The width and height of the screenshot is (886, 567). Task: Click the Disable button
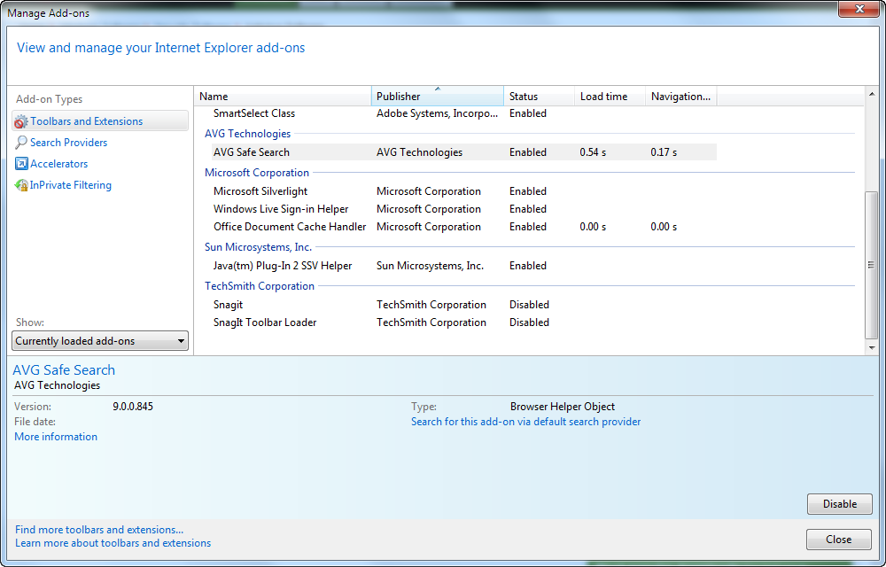[x=840, y=504]
